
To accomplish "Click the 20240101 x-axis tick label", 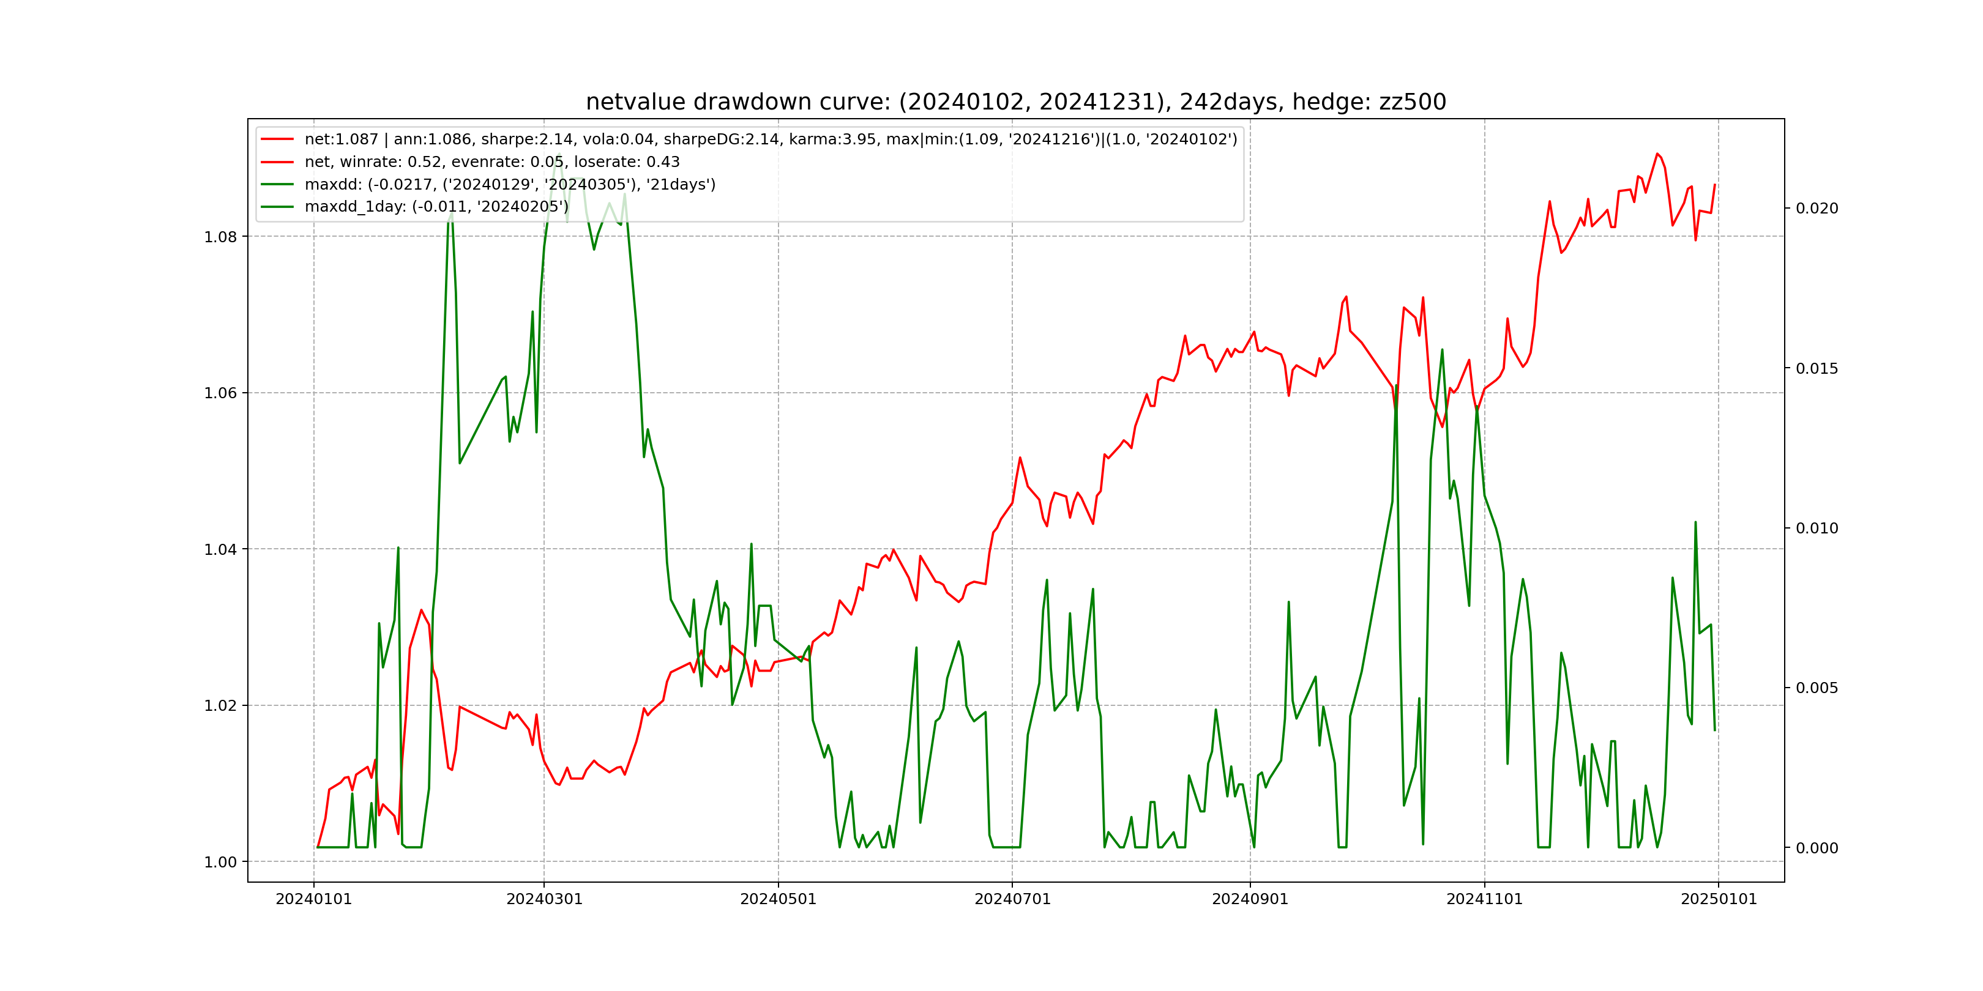I will 313,899.
